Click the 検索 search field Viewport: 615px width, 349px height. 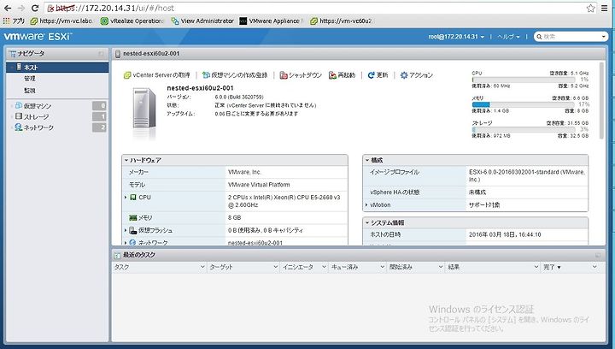coord(571,37)
